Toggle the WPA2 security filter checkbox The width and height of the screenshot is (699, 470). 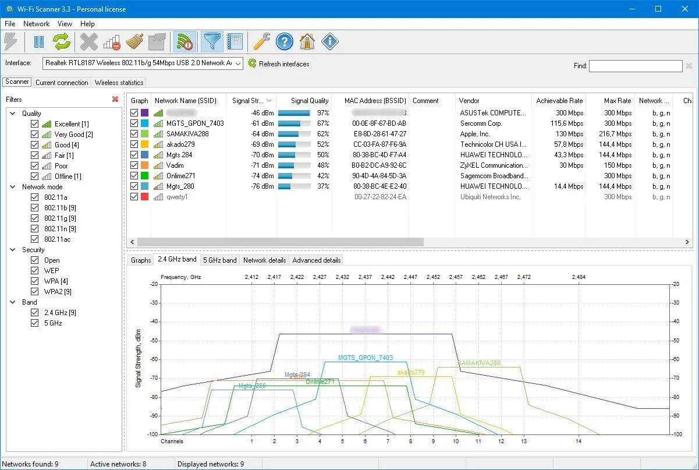click(x=35, y=292)
